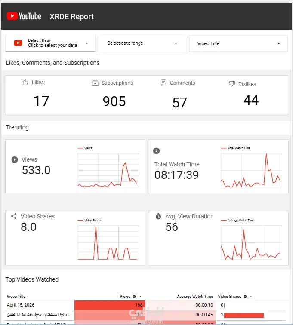Click the thumbs-down Dislikes icon
Screen dimensions: 293x325
232,84
